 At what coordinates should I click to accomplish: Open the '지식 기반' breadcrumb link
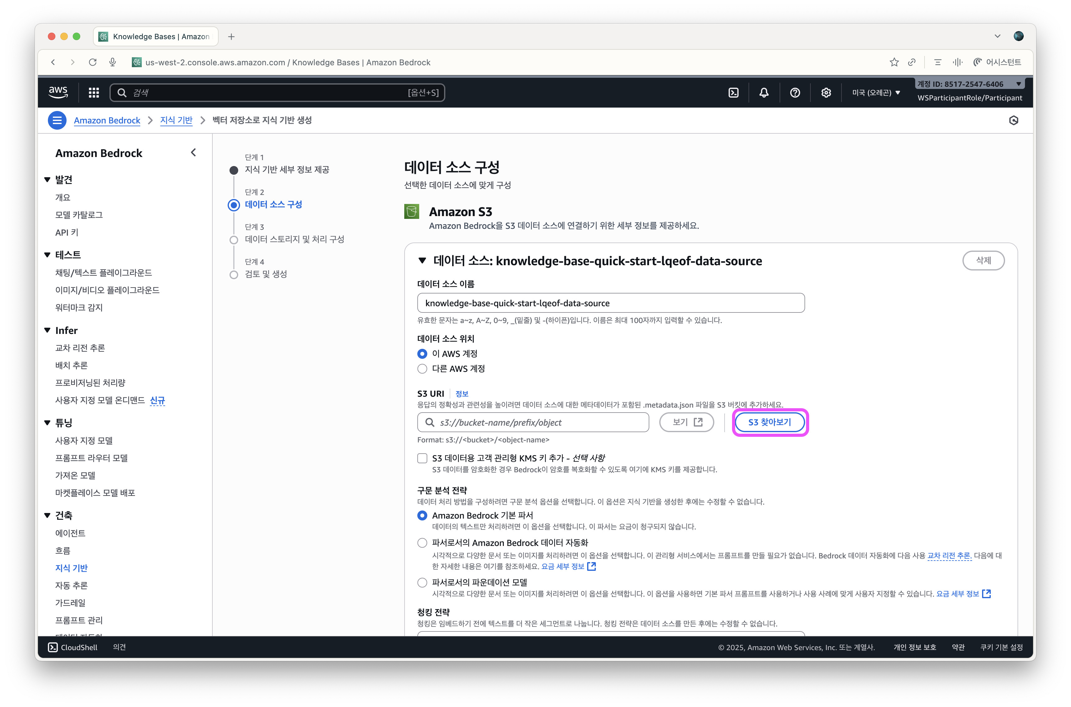(176, 120)
